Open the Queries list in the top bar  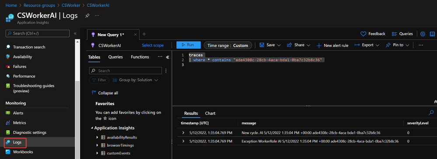coord(402,34)
